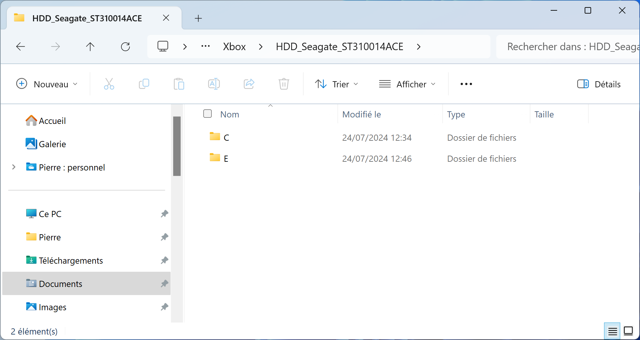Go back with the left arrow button
This screenshot has width=640, height=340.
(x=21, y=47)
